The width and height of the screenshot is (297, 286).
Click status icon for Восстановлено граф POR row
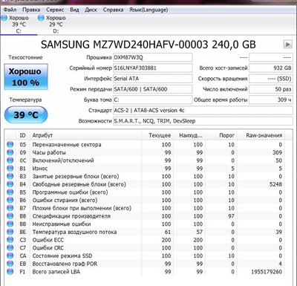(x=10, y=264)
